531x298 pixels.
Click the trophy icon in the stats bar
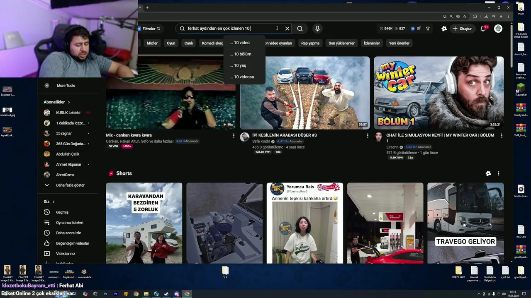pyautogui.click(x=428, y=29)
